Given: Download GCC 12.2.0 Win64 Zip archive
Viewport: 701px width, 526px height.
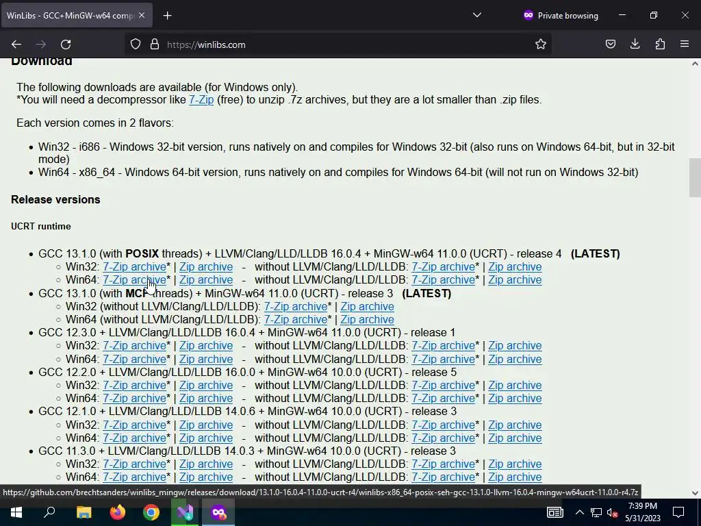Looking at the screenshot, I should 206,398.
